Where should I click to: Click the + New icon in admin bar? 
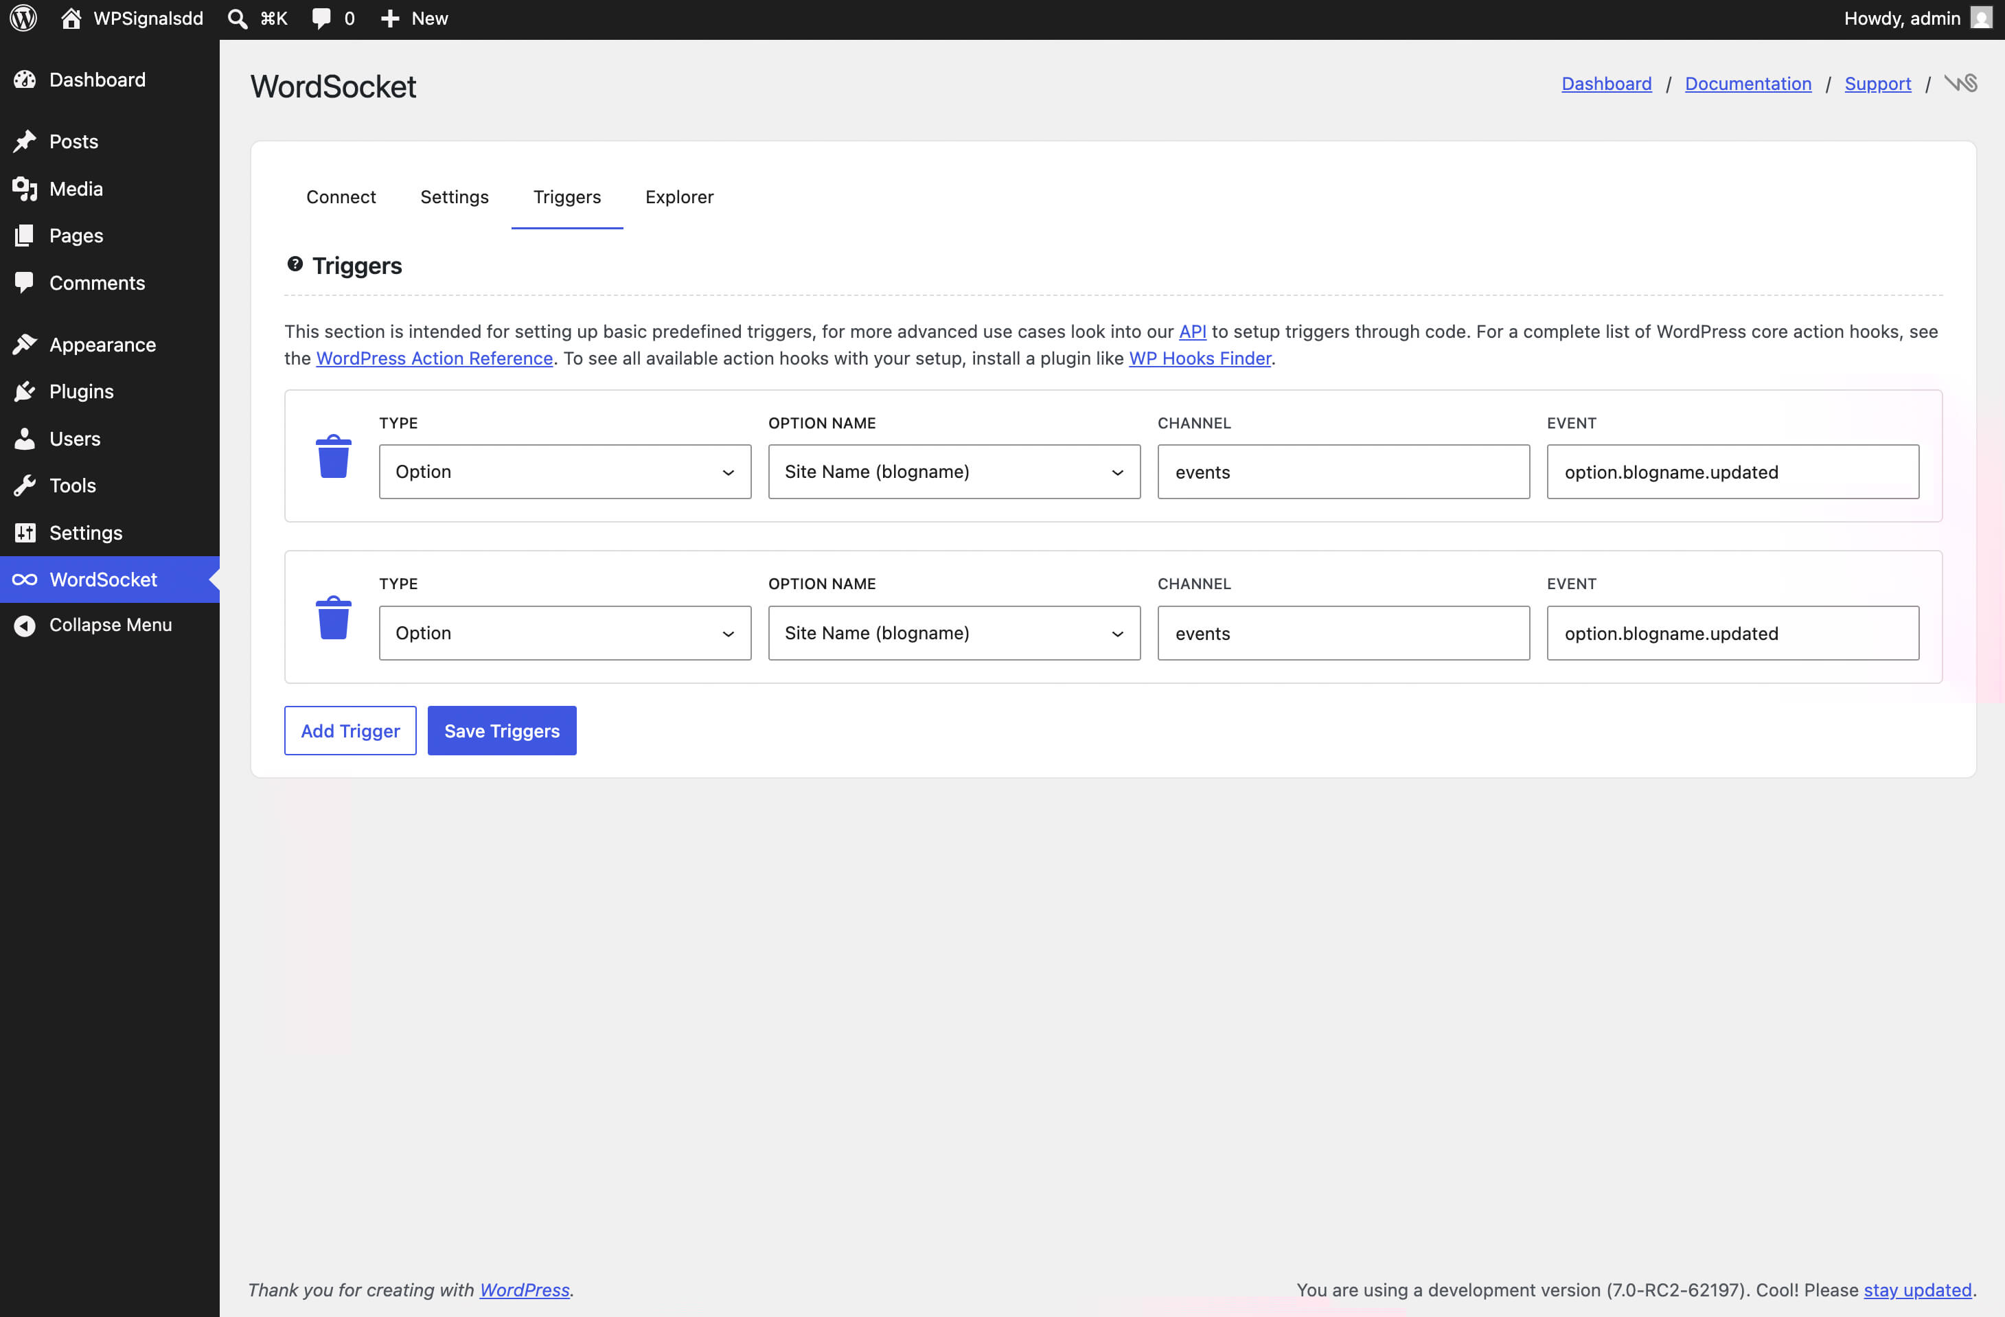click(x=389, y=18)
